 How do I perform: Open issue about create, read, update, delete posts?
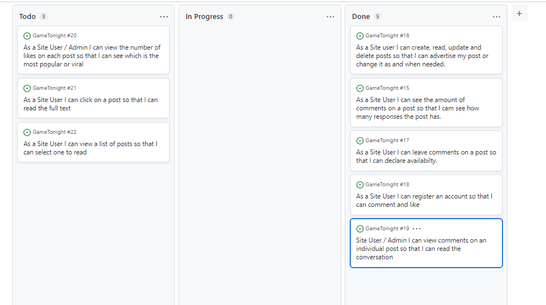coord(422,56)
